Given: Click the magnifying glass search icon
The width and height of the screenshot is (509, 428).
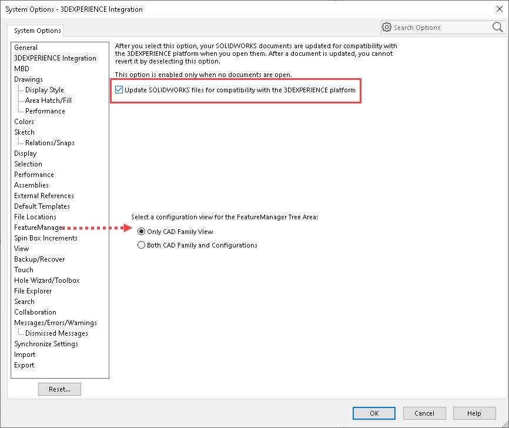Looking at the screenshot, I should click(497, 27).
